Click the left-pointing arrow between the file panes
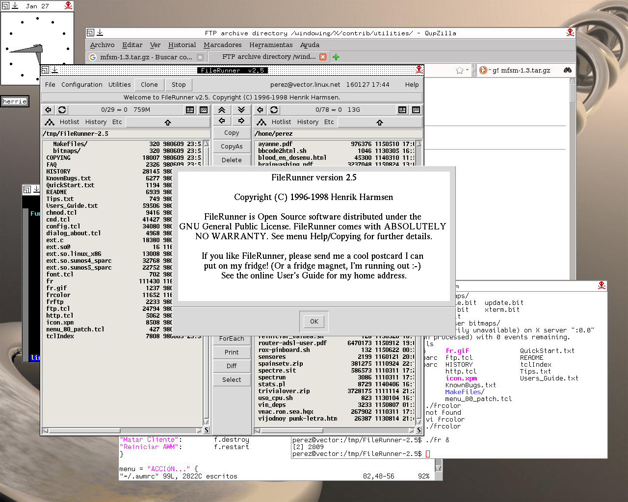This screenshot has height=502, width=628. click(222, 121)
